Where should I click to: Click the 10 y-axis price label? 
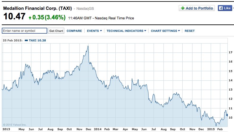click(231, 118)
